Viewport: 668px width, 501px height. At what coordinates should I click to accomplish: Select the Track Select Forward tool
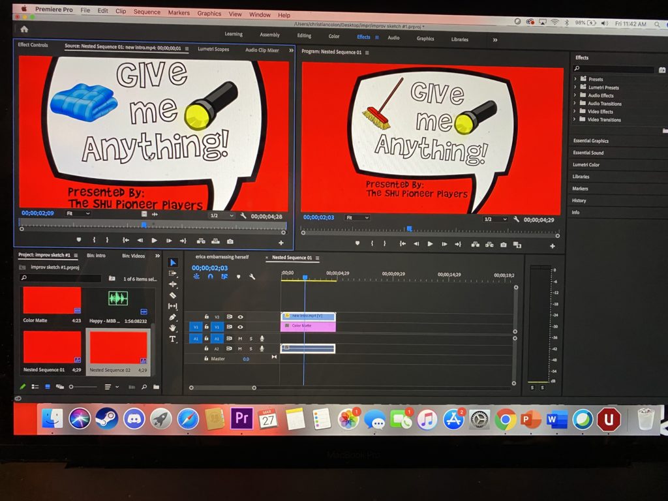coord(173,273)
